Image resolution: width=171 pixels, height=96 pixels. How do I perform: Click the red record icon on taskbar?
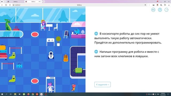(x=46, y=94)
